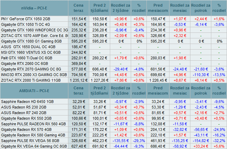Click Sapphire PULSE RX VEGA 56 8GB
Viewport: 227px width, 149px height.
coord(30,141)
